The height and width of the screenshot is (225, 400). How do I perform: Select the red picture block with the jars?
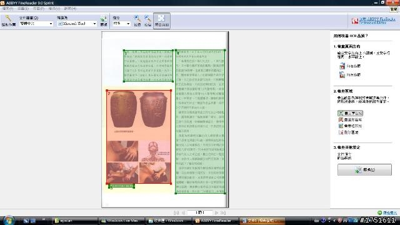pos(139,137)
